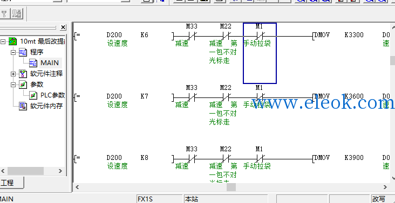Select the M1 contact in the K6 rung
Viewport: 395px width, 203px height.
(x=260, y=36)
